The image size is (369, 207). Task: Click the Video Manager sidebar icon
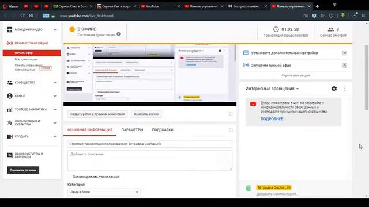(9, 29)
